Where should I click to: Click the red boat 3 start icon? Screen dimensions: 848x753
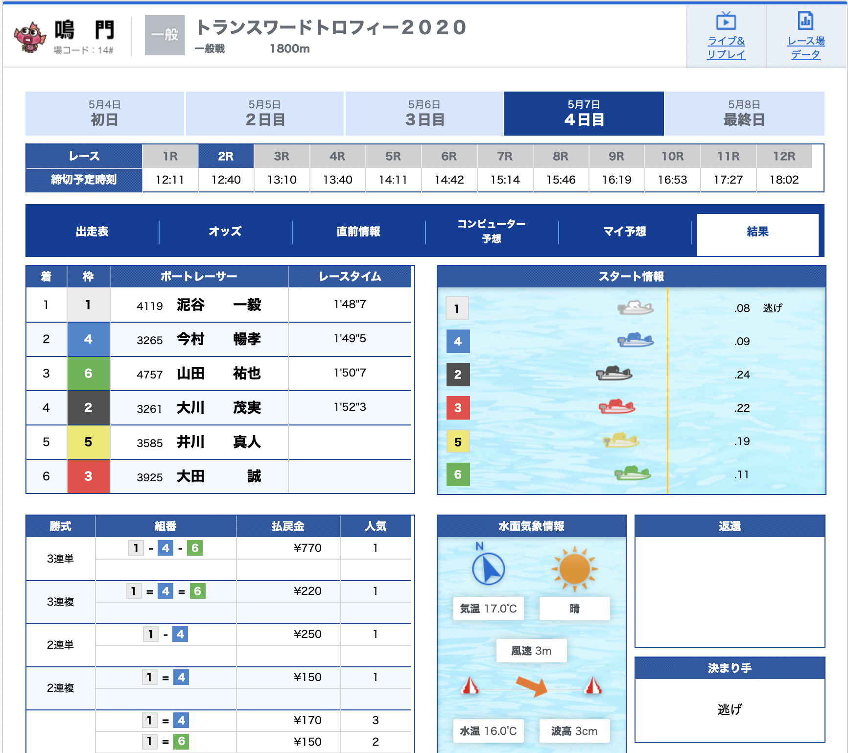point(617,407)
